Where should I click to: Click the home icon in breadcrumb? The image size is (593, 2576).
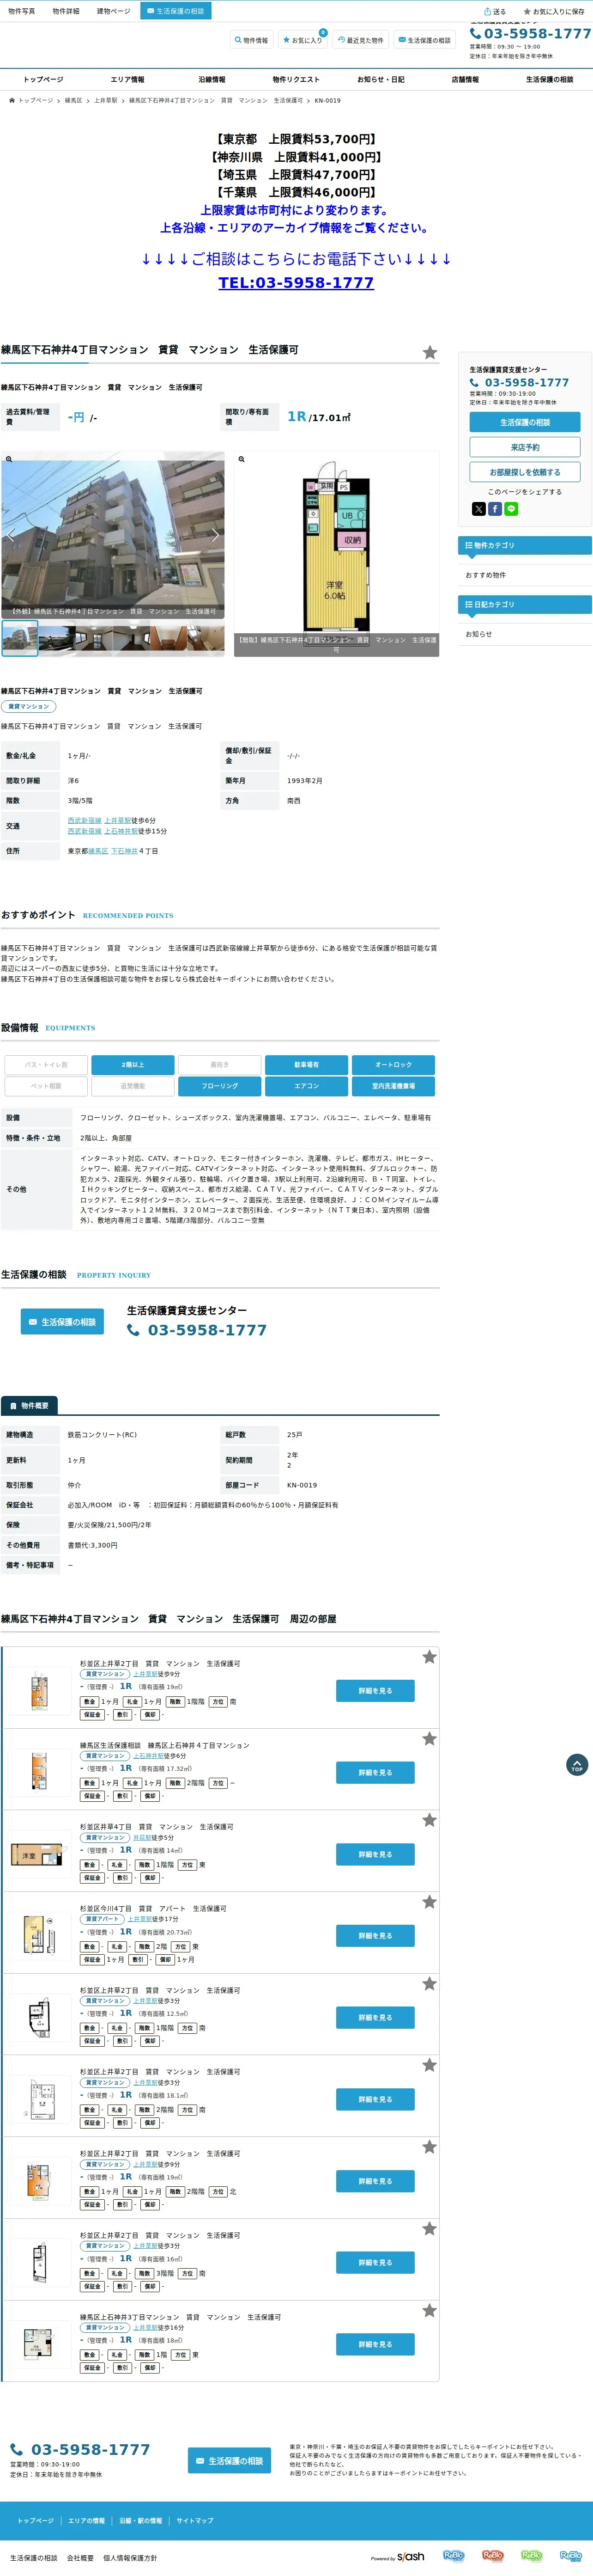(12, 100)
